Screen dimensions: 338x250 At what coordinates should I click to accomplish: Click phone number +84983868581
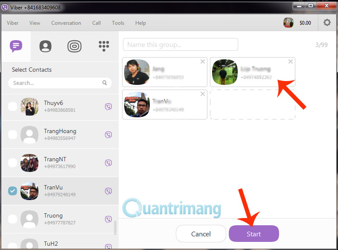pyautogui.click(x=60, y=110)
